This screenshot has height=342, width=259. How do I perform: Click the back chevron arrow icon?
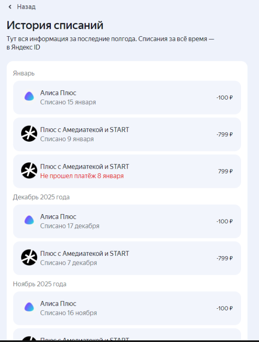coord(10,7)
